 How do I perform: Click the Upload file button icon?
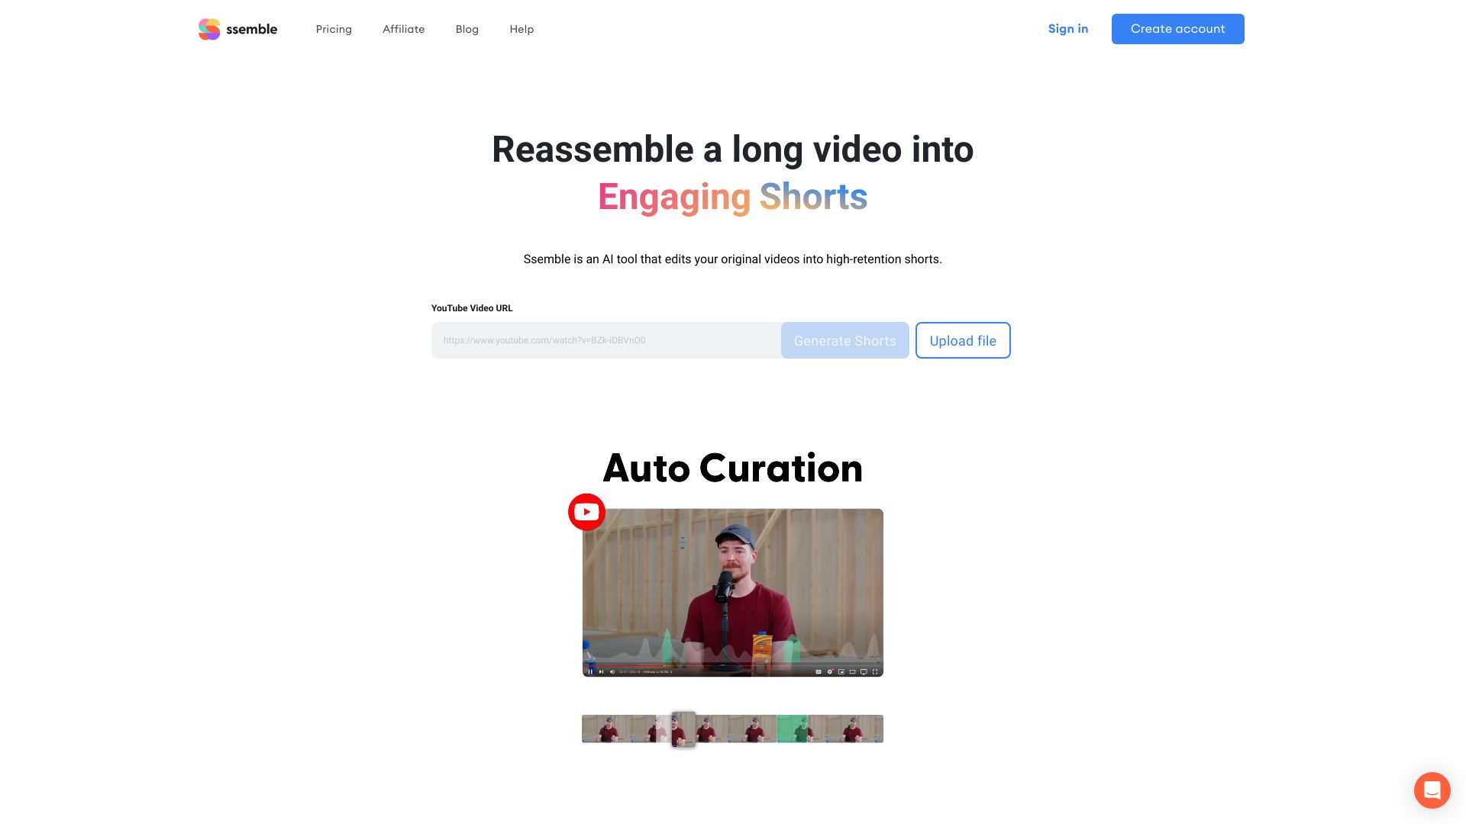[x=963, y=340]
